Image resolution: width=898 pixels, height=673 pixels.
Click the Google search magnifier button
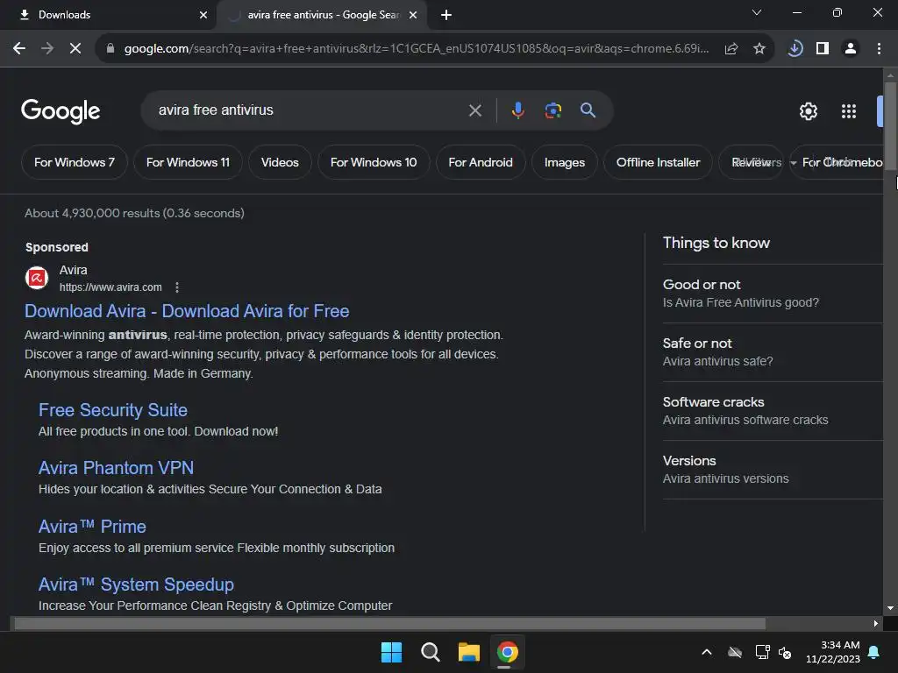click(588, 110)
